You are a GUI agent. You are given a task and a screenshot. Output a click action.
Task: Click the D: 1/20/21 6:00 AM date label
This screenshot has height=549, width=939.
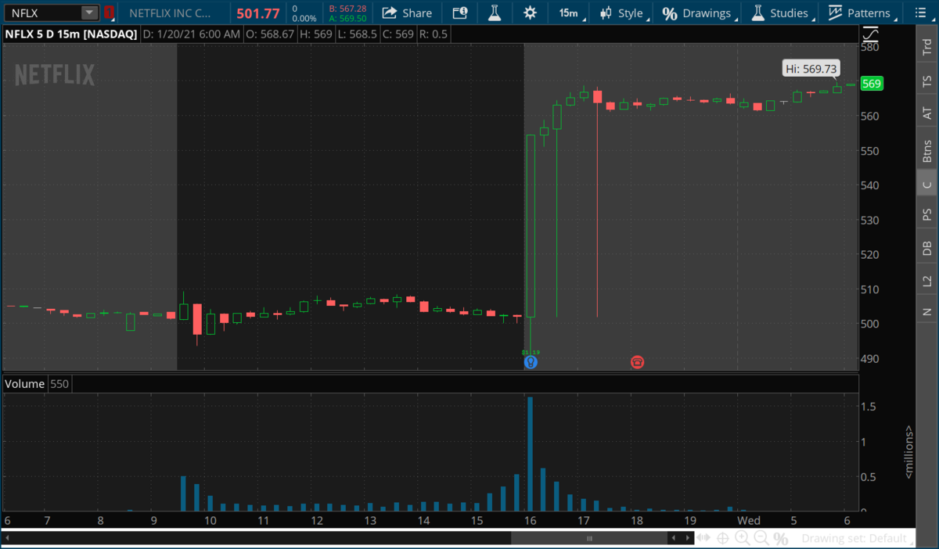click(x=192, y=34)
